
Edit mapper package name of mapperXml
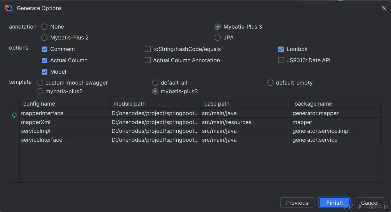336,122
